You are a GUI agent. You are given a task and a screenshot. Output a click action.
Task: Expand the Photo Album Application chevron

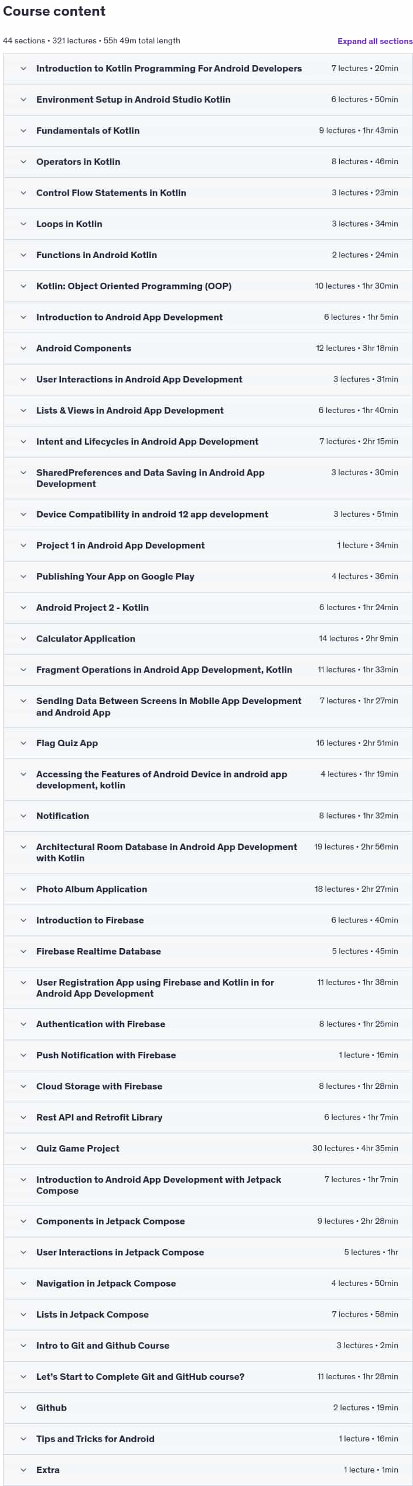tap(23, 889)
